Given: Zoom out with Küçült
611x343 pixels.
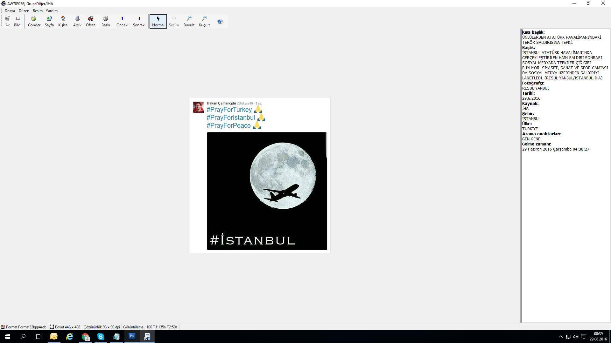Looking at the screenshot, I should tap(204, 21).
